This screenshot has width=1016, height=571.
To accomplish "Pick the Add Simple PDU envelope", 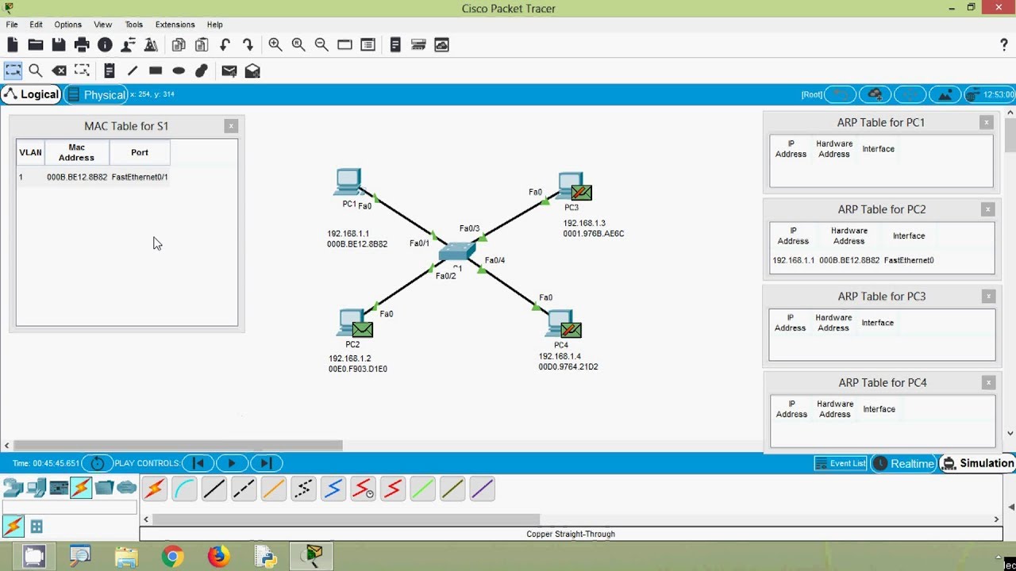I will [229, 71].
